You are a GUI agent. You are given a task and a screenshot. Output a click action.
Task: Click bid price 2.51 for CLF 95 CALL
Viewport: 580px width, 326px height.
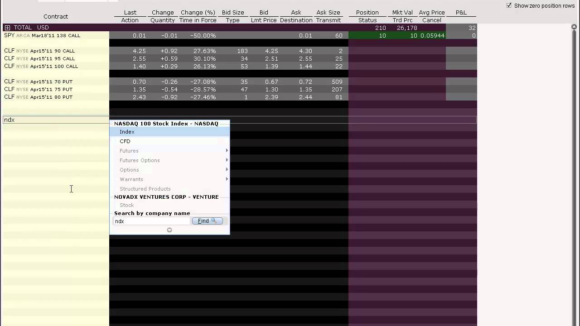click(x=271, y=58)
